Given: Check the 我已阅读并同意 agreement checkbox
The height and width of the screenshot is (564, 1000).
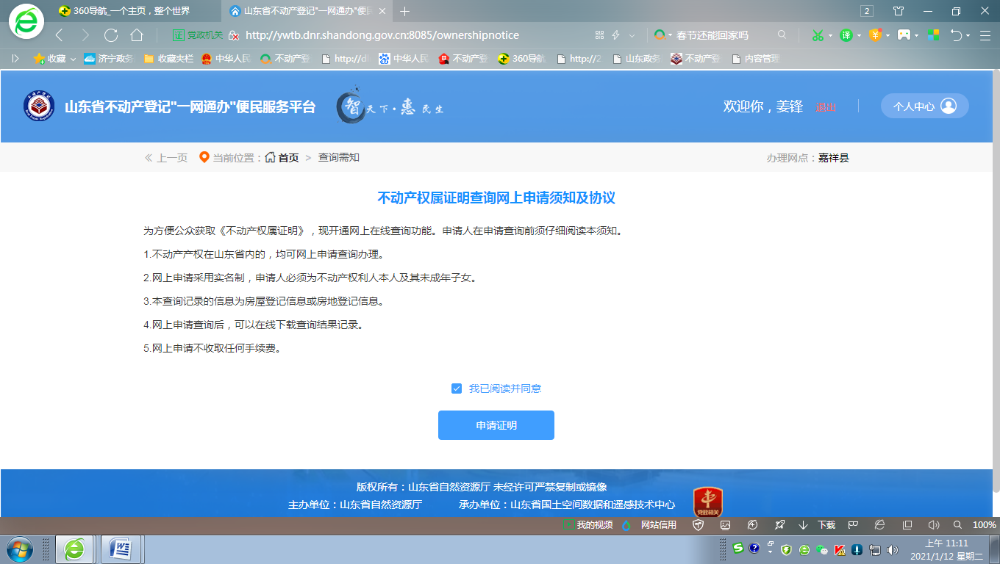Looking at the screenshot, I should click(457, 388).
